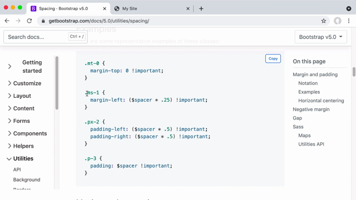
Task: Click the .ms-1 selector in the code
Action: (x=92, y=93)
